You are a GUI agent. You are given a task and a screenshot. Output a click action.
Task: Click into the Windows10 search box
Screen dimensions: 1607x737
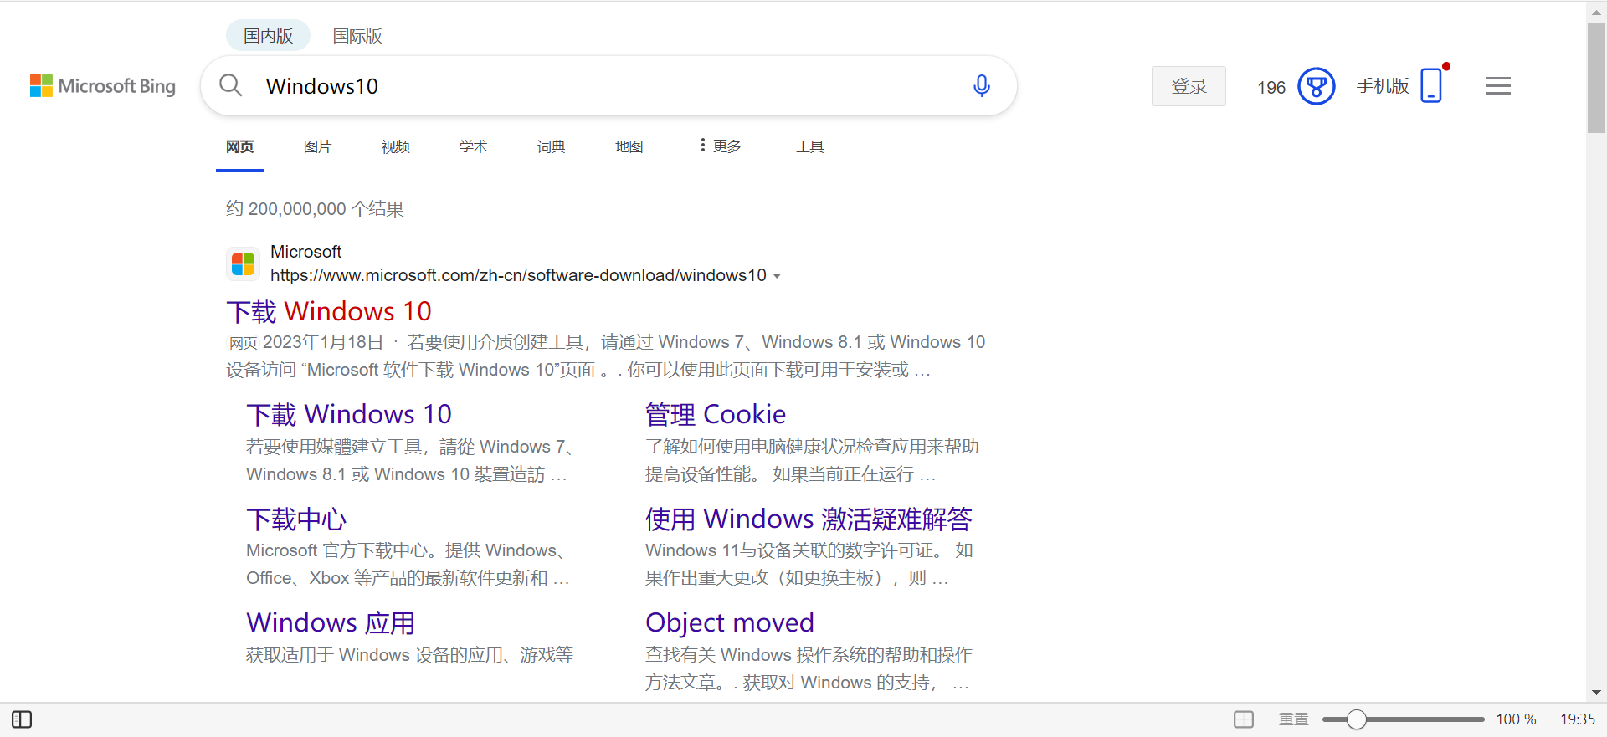tap(608, 85)
